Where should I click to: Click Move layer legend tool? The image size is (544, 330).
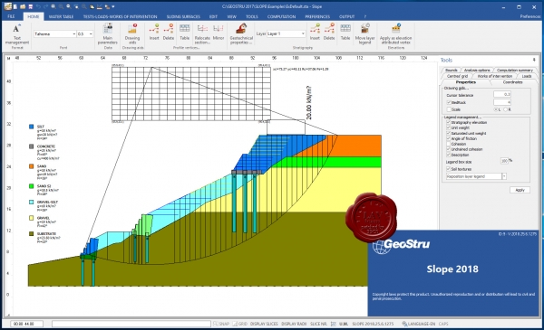click(x=364, y=34)
